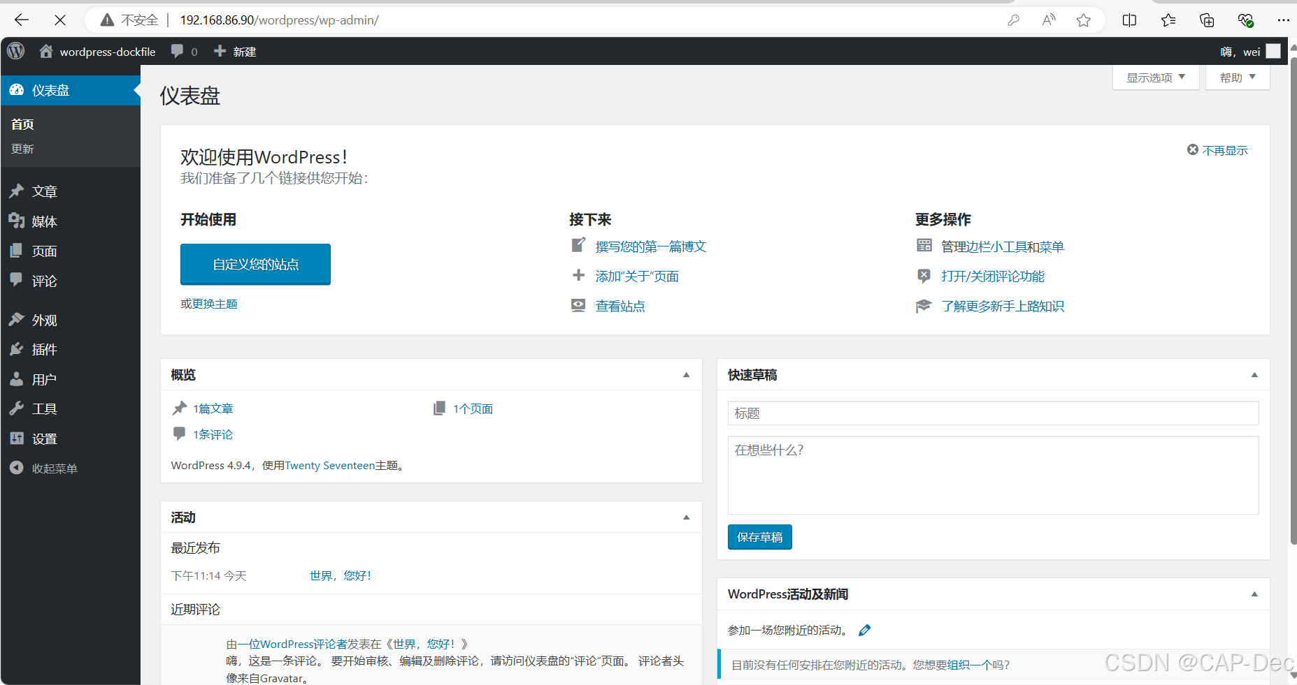Collapse the 快速草稿 panel arrow
Screen dimensions: 1297x685
click(1254, 375)
